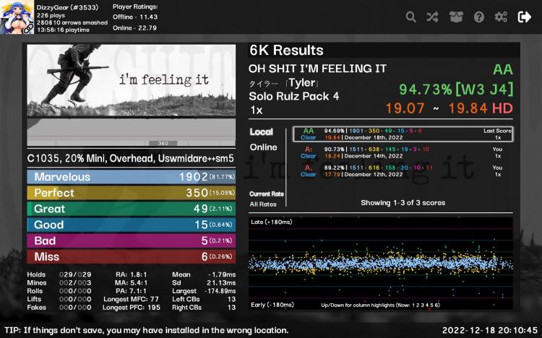Screen dimensions: 542x338
Task: Open the song search magnifier icon
Action: 410,17
